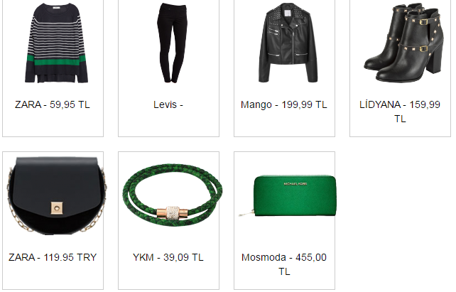Select the black ZARA chain bag image
456x292 pixels.
pyautogui.click(x=56, y=195)
